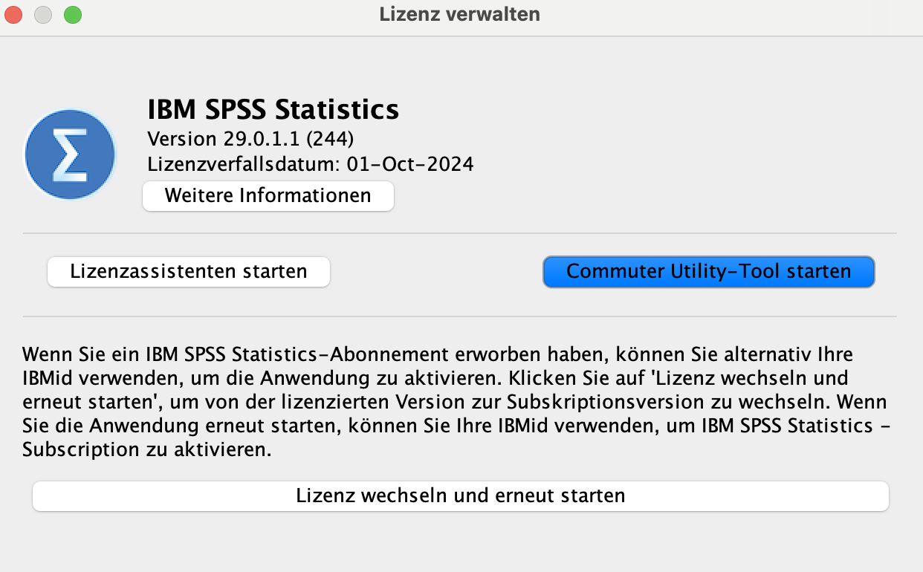Click the IBM SPSS Statistics heading
923x572 pixels.
[273, 109]
